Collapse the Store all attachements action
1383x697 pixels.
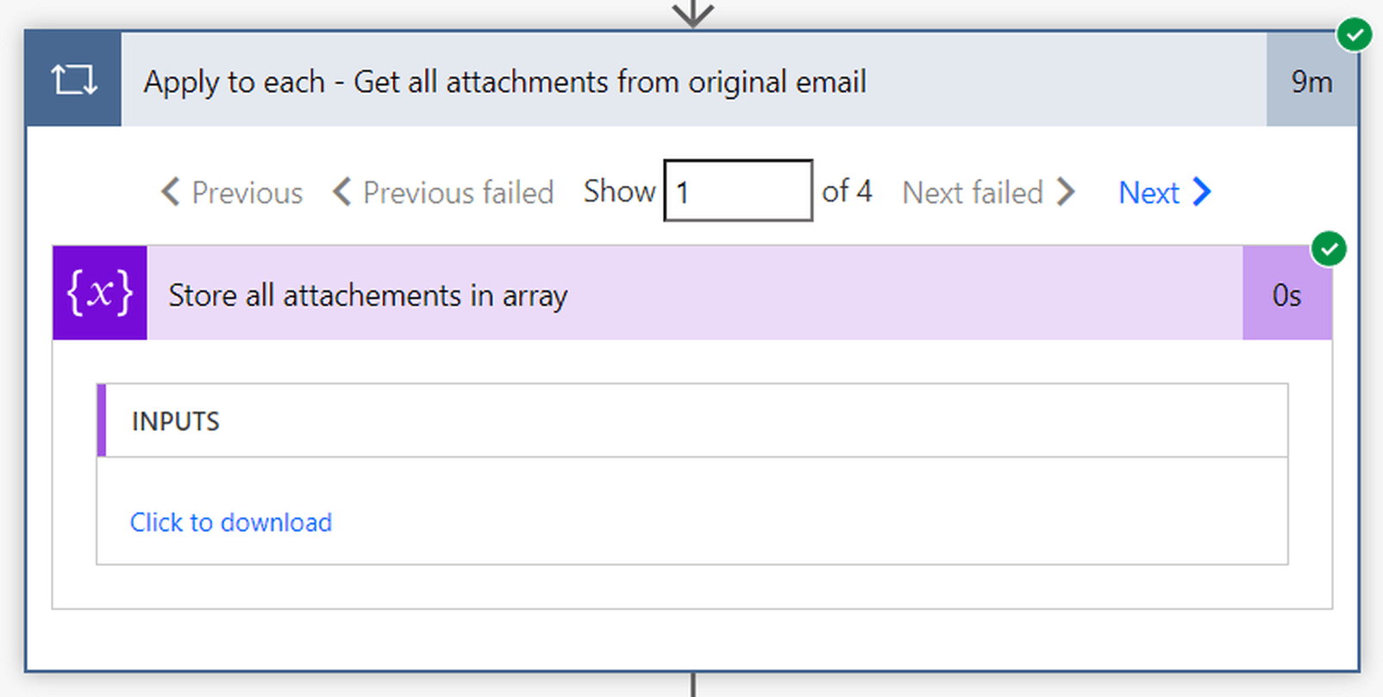coord(690,294)
